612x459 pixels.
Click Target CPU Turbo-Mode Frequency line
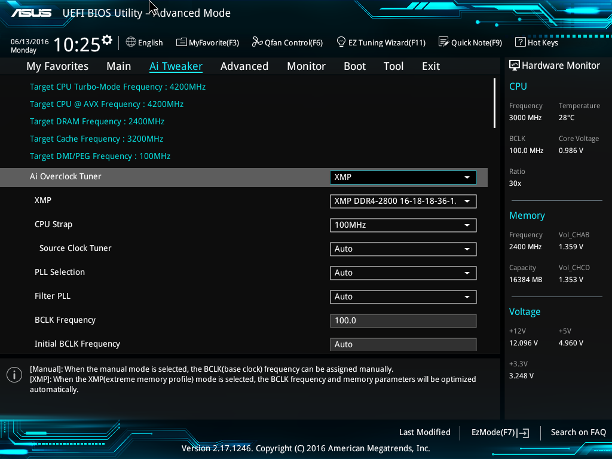[118, 87]
